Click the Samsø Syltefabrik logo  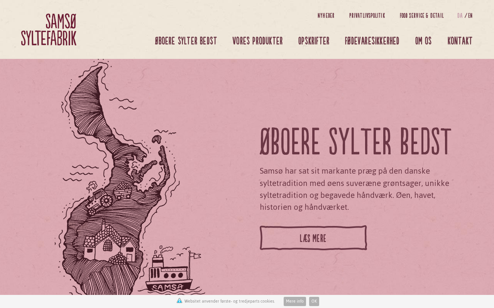[x=49, y=30]
